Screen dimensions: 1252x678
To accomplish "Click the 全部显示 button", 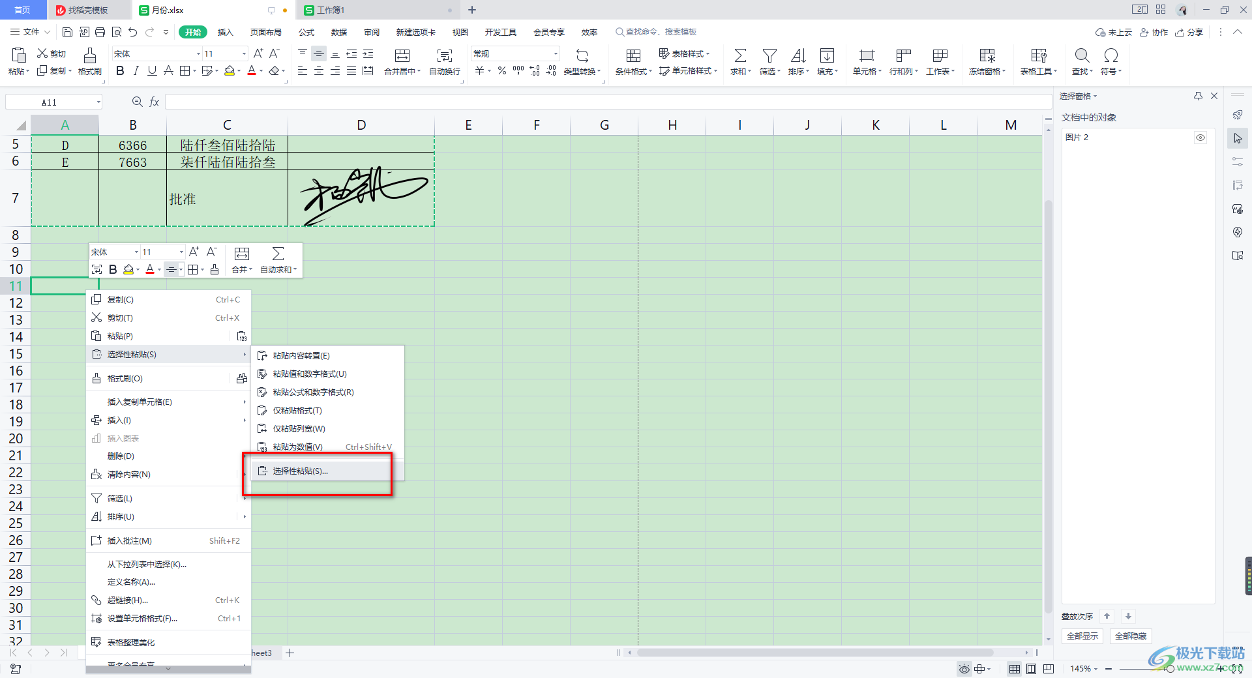I will [x=1082, y=636].
